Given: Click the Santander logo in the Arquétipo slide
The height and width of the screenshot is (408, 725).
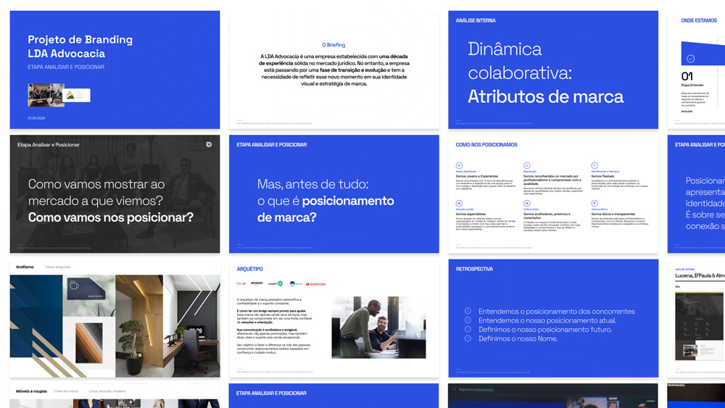Looking at the screenshot, I should (x=315, y=283).
